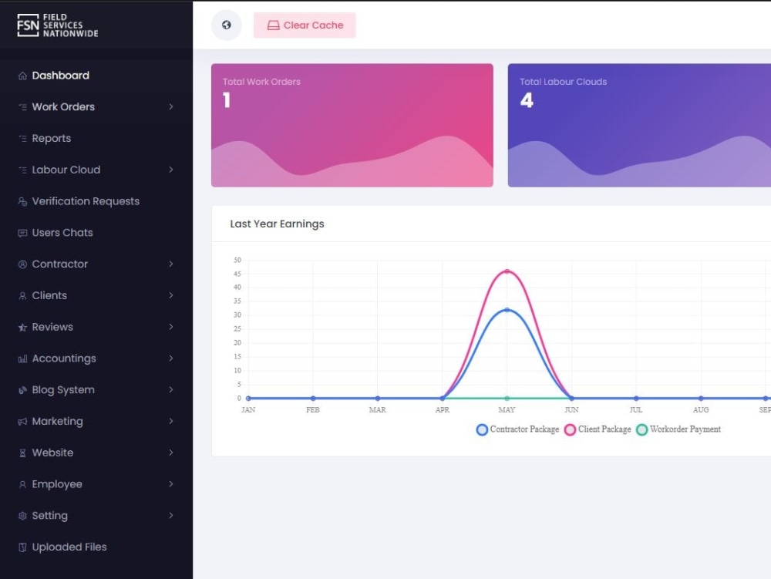The height and width of the screenshot is (579, 771).
Task: Click the globe icon in the top bar
Action: click(x=226, y=25)
